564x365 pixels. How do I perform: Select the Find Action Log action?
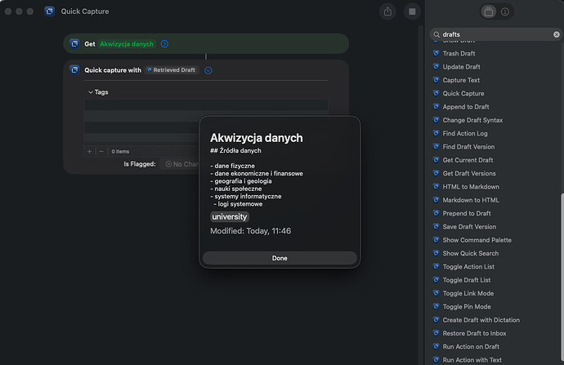coord(465,133)
